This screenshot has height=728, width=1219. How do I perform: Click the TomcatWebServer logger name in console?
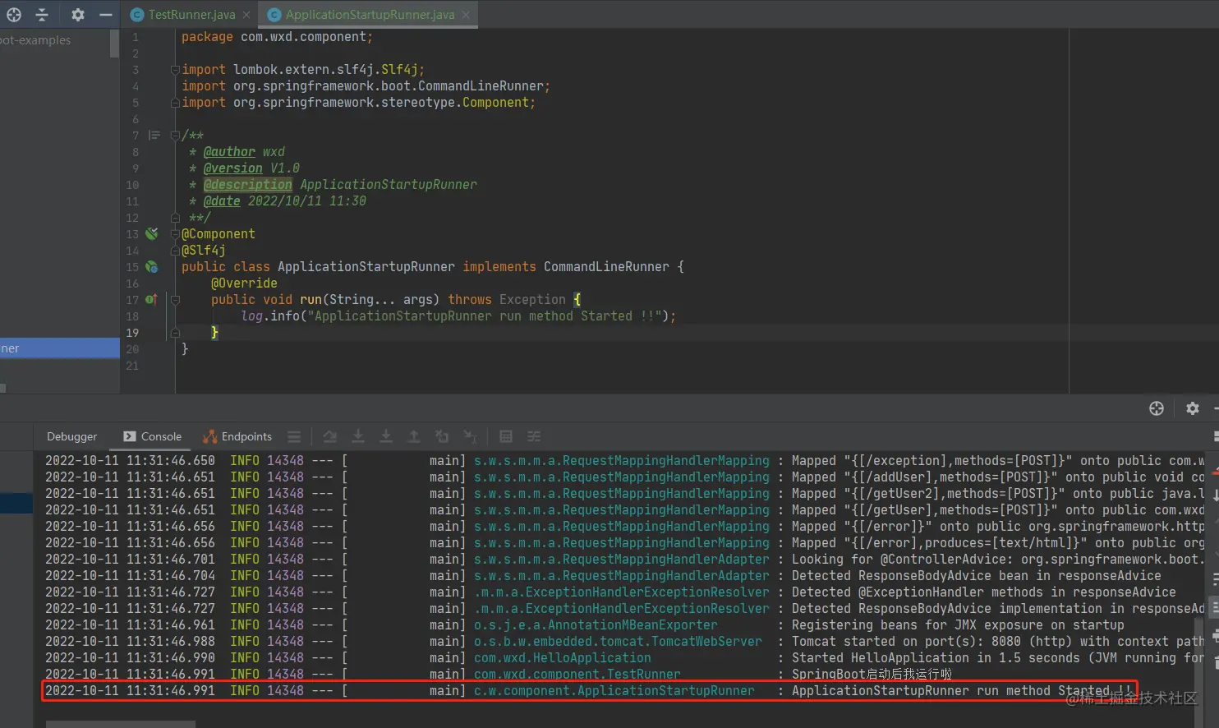point(618,642)
